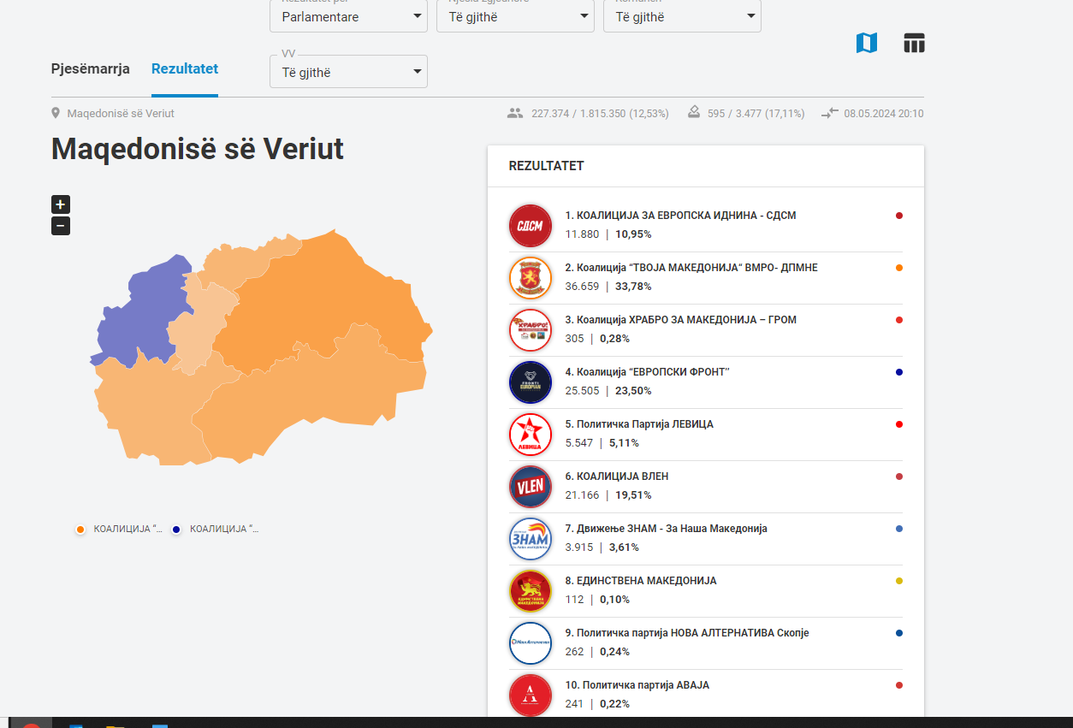
Task: Click the blue dot for ЗНАМ row
Action: click(x=899, y=529)
